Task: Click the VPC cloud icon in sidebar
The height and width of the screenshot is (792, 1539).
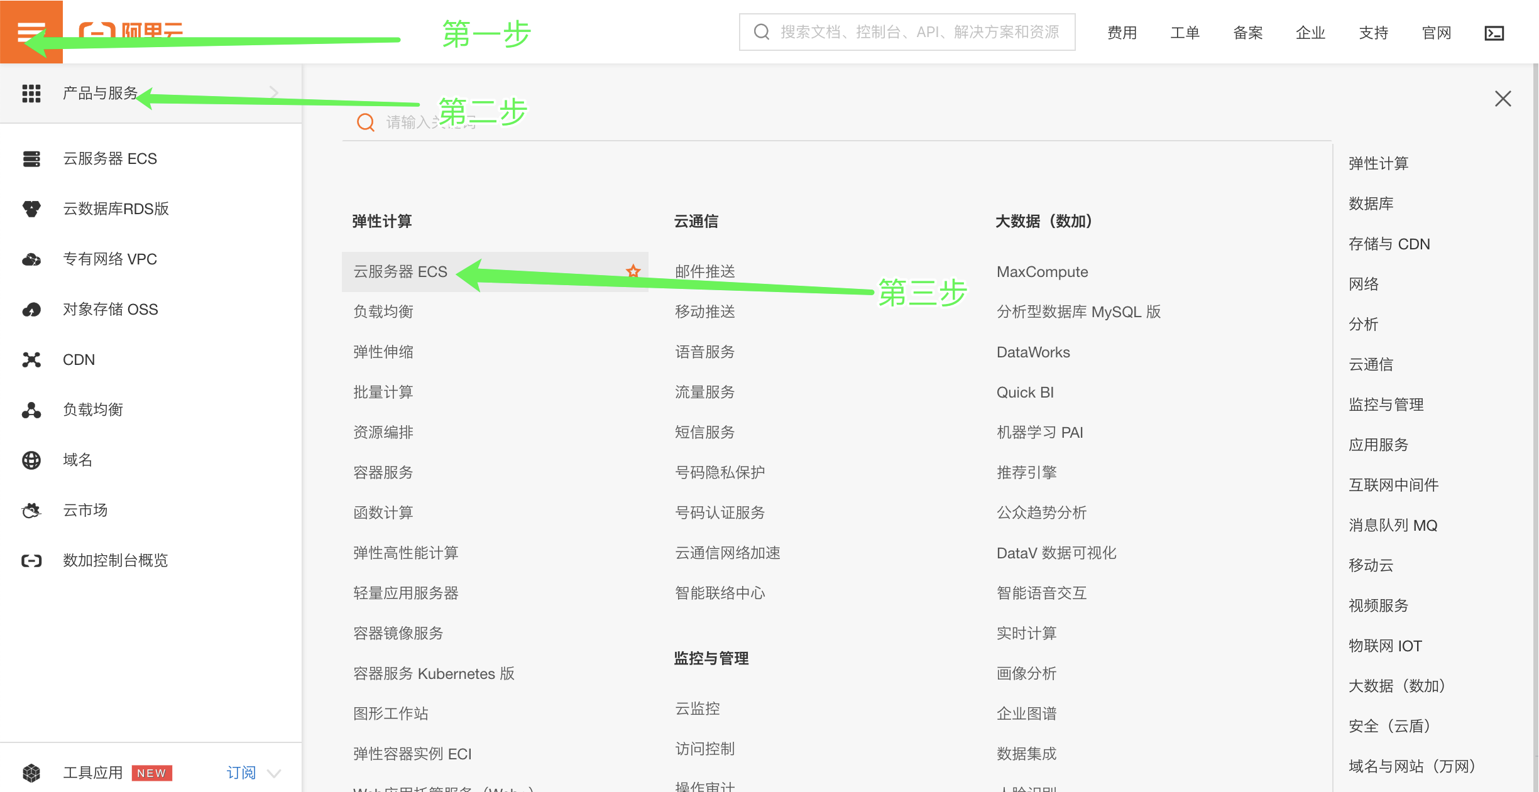Action: (31, 259)
